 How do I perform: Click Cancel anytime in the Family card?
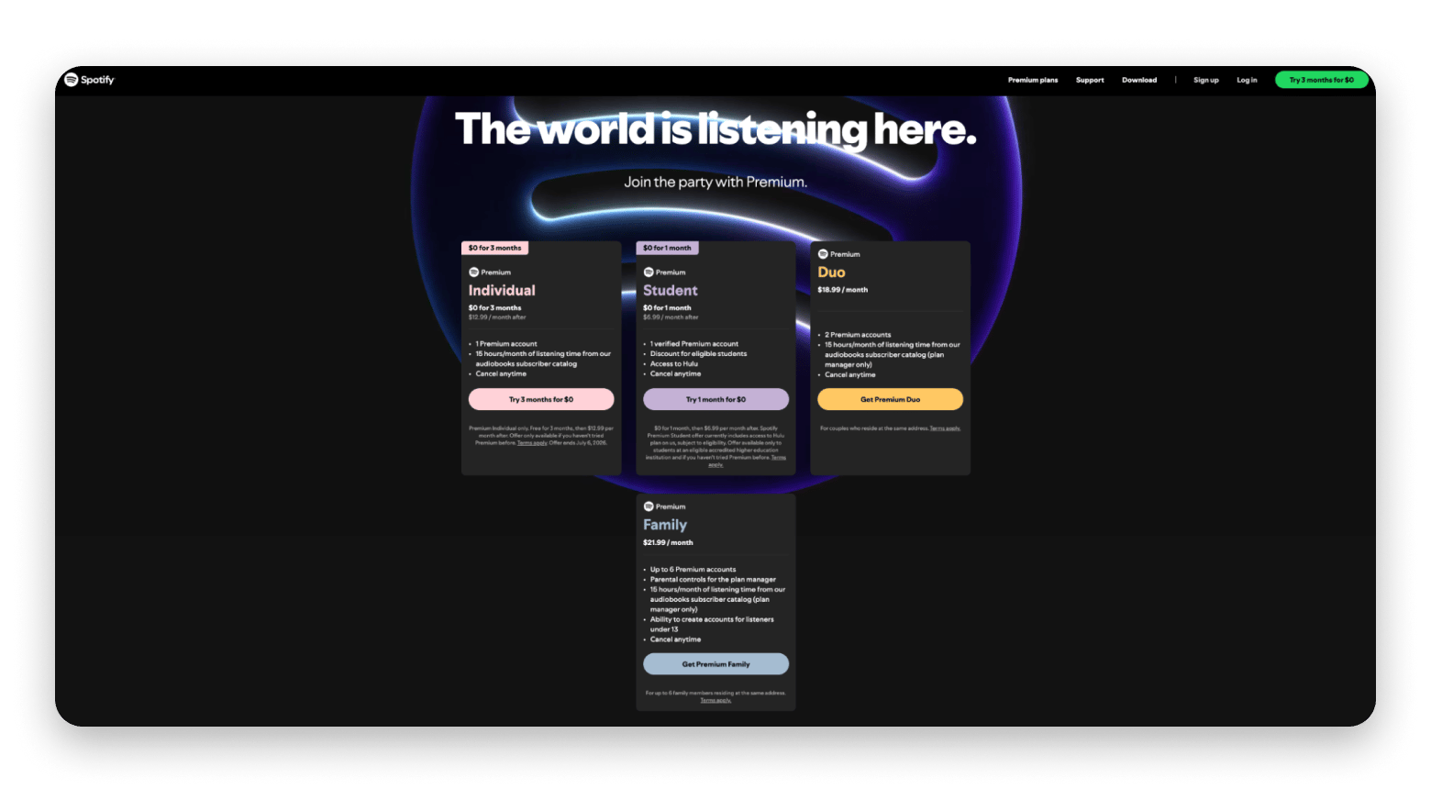point(675,639)
